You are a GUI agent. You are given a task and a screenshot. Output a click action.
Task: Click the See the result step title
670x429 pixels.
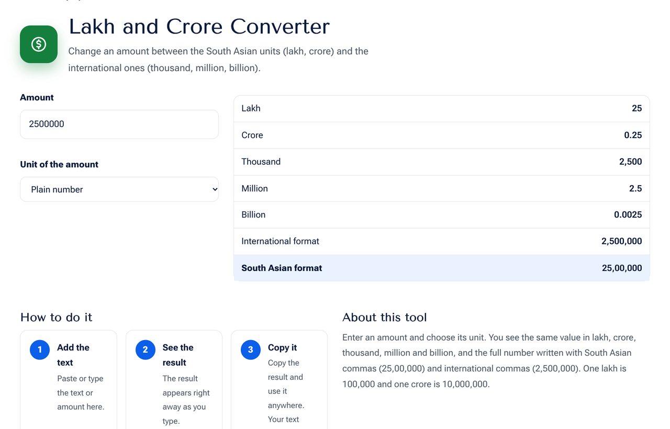click(178, 355)
